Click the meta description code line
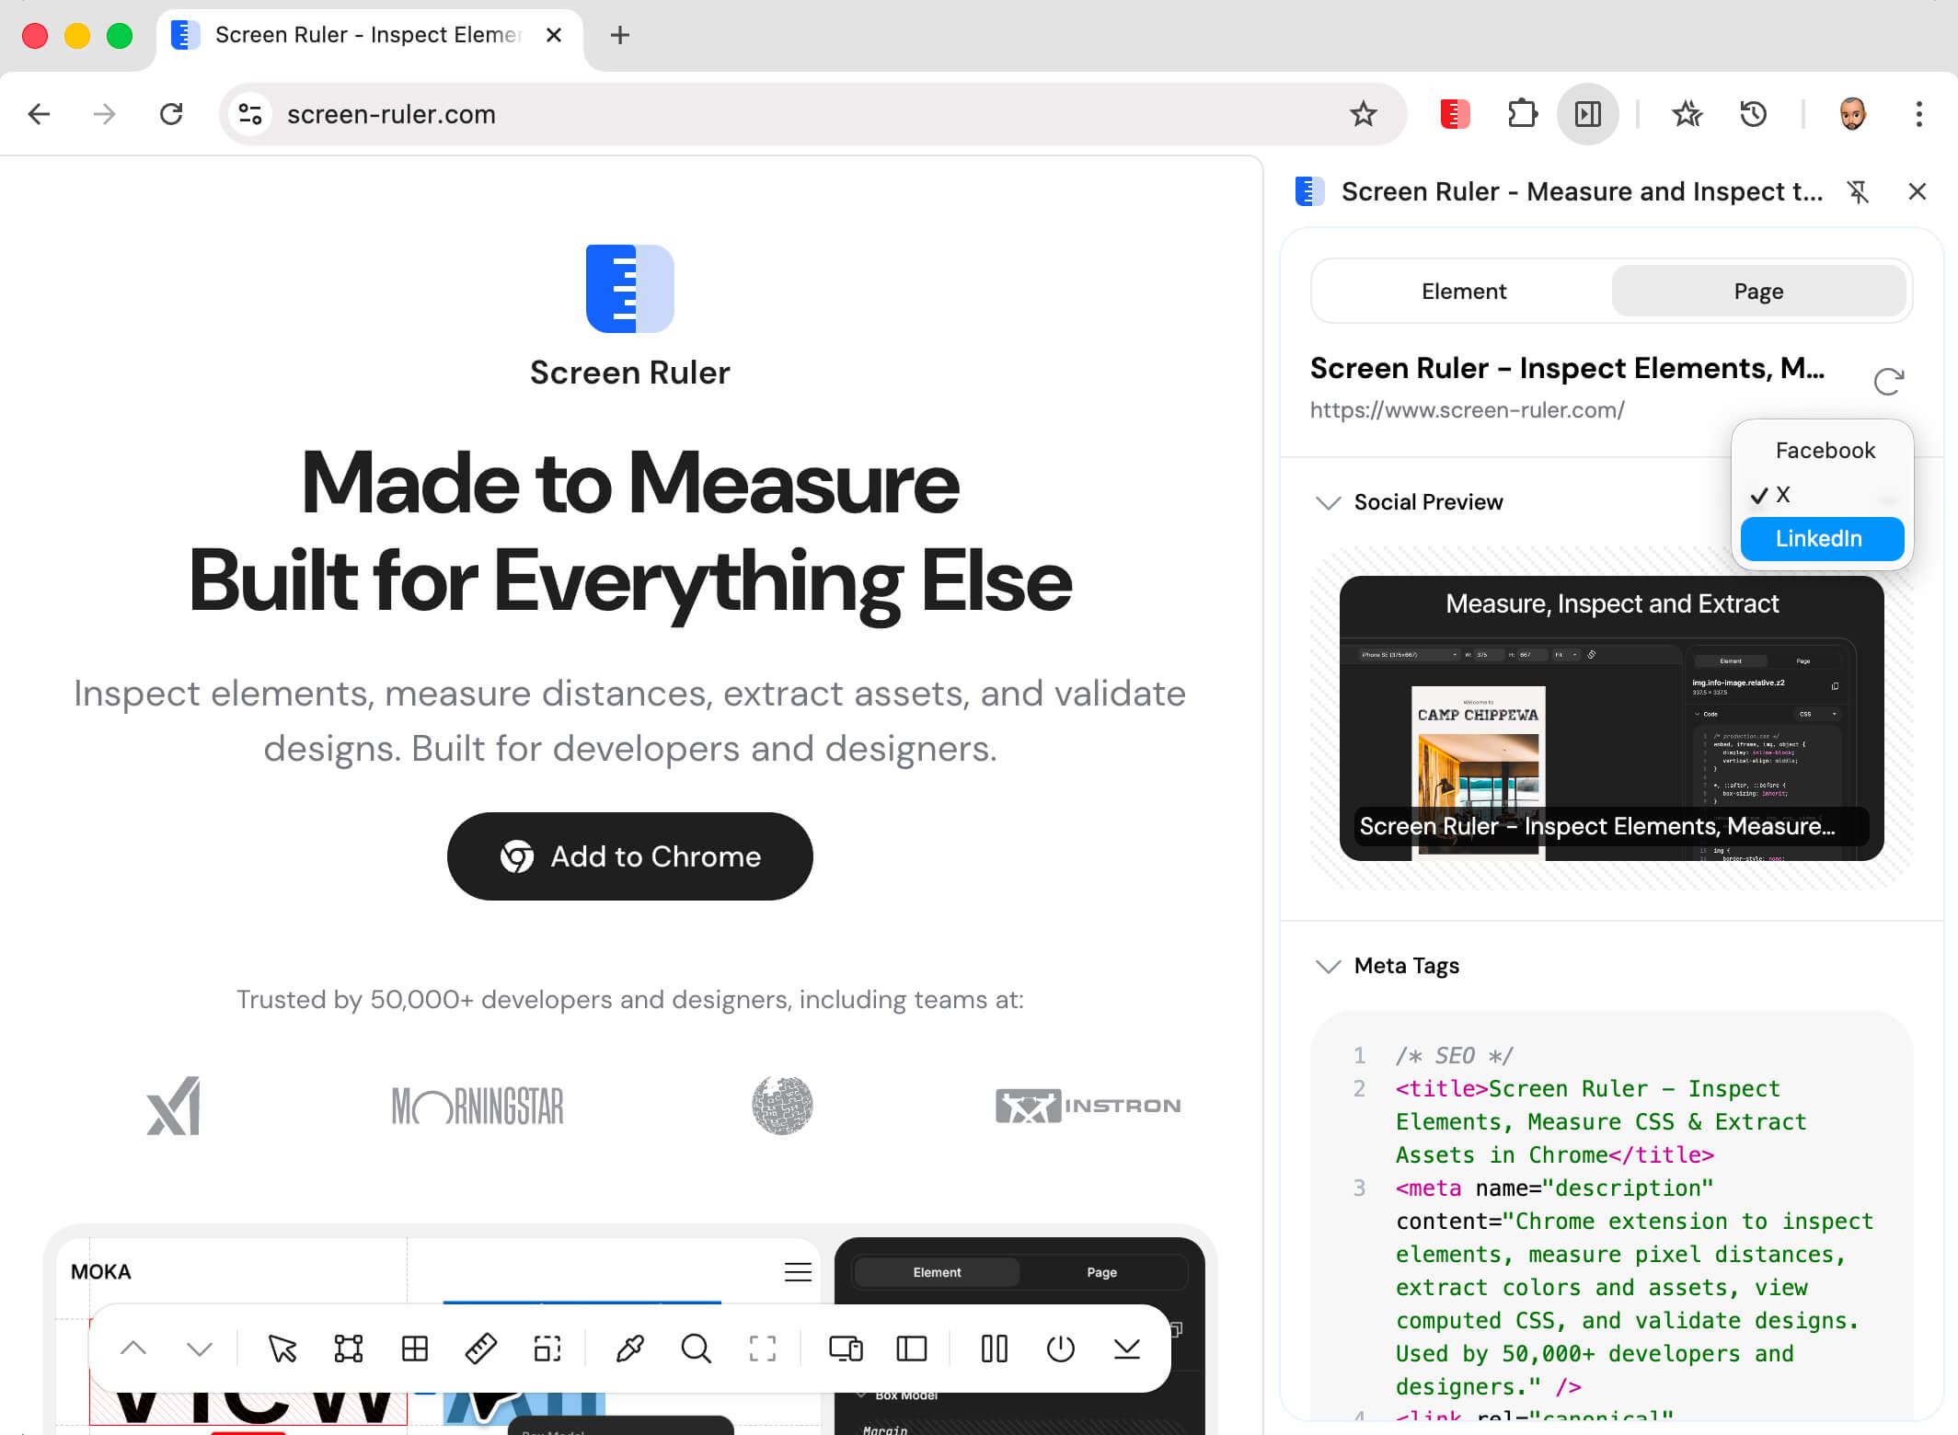The height and width of the screenshot is (1435, 1958). click(1634, 1287)
